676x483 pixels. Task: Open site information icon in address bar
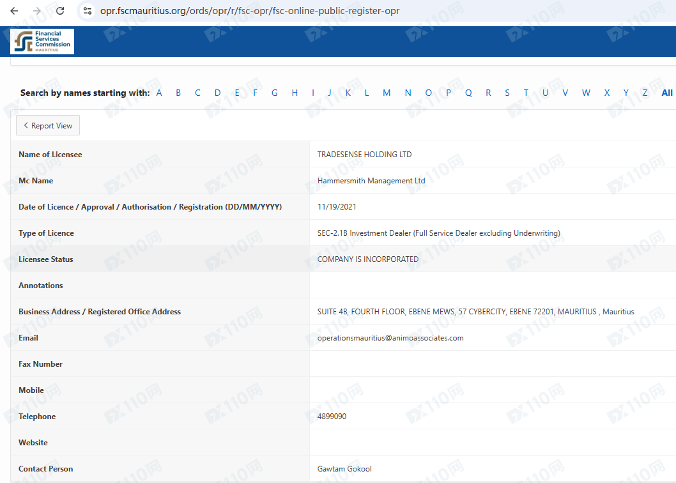pyautogui.click(x=88, y=11)
